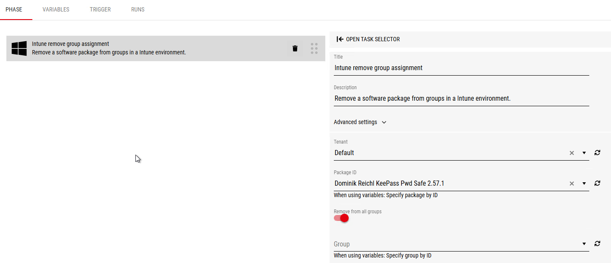Click 'When using variables: Specify group by ID' hint
Screen dimensions: 611x263
[x=382, y=256]
